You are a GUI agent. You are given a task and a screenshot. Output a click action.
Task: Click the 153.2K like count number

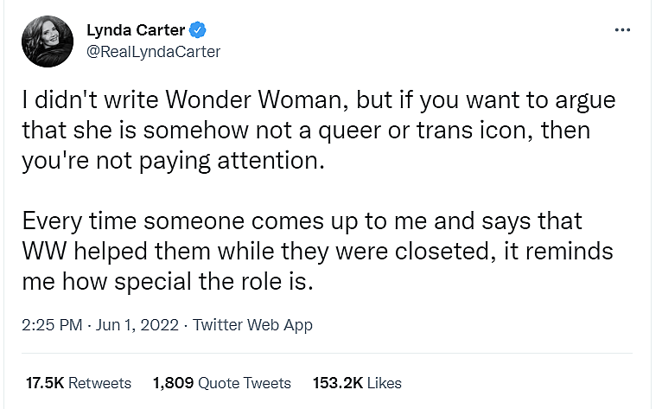click(x=338, y=382)
